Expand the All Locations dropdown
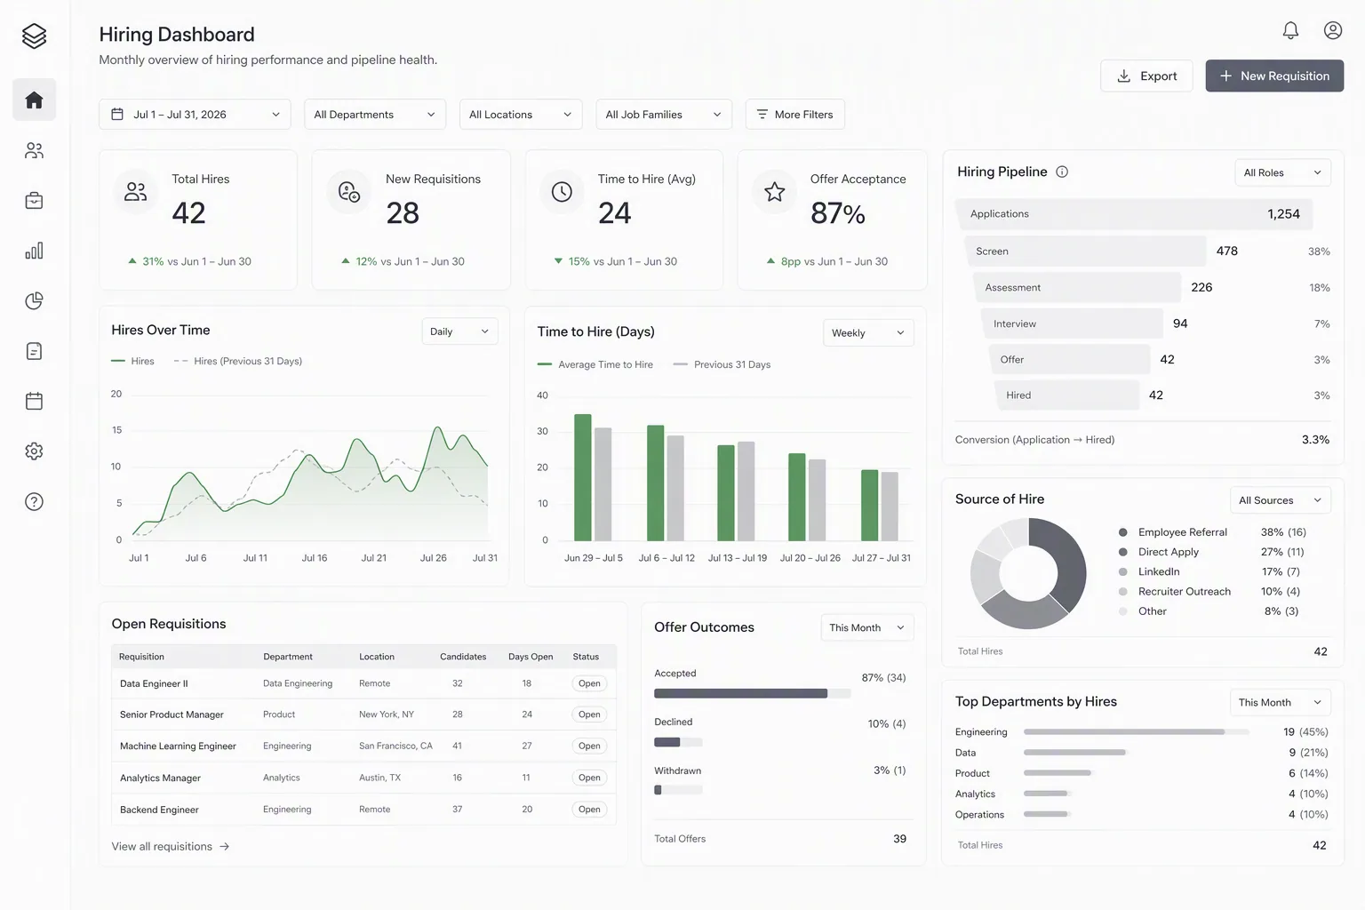This screenshot has width=1365, height=910. (x=521, y=115)
